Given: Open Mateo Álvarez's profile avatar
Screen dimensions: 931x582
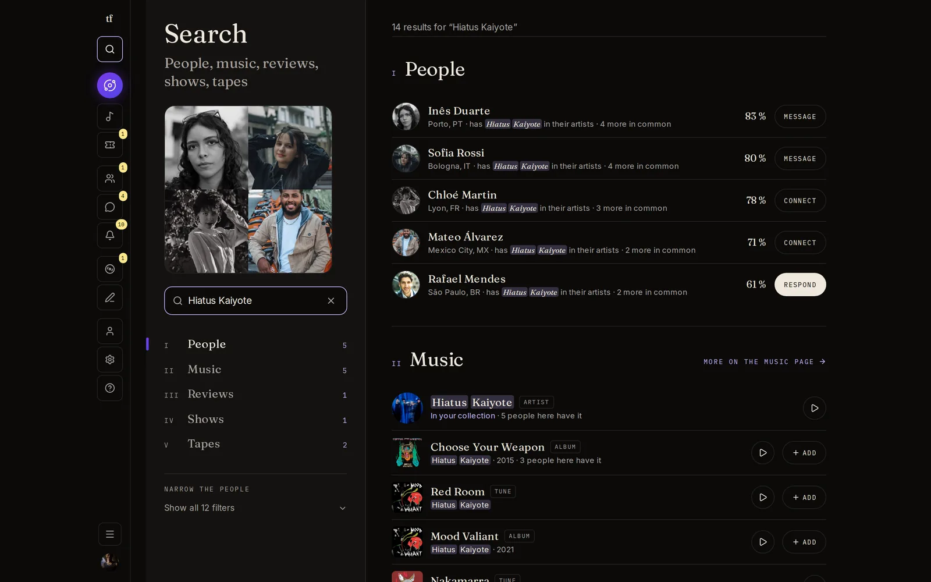Looking at the screenshot, I should pyautogui.click(x=406, y=243).
